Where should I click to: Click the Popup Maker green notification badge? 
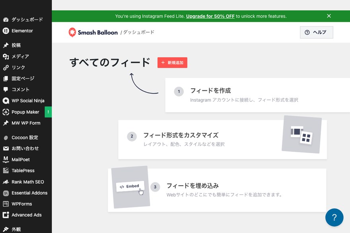(48, 112)
